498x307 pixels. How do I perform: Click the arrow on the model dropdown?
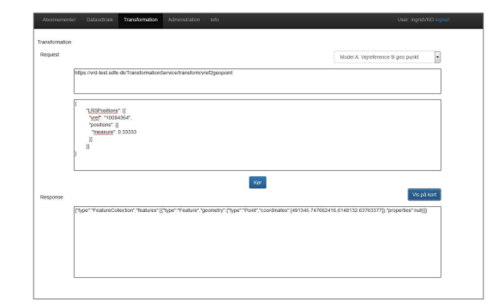[x=437, y=57]
